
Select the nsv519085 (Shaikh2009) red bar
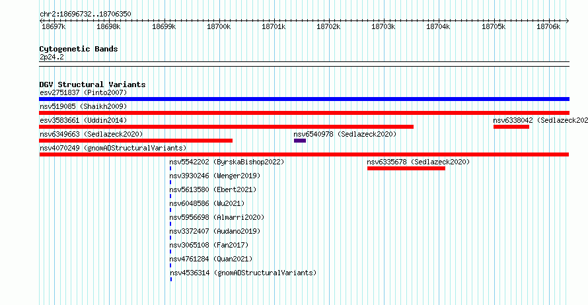coord(304,113)
